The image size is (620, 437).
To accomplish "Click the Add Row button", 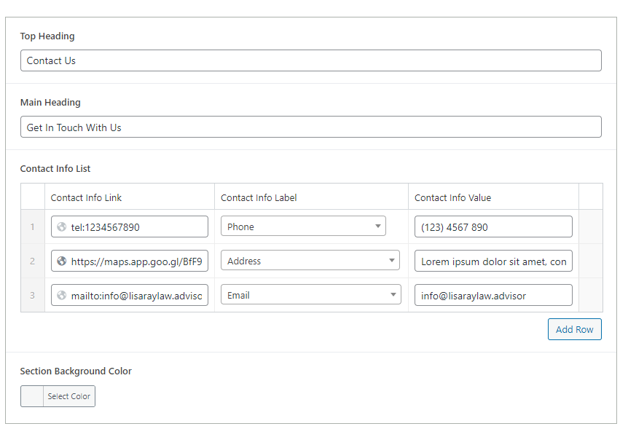I will [x=575, y=329].
